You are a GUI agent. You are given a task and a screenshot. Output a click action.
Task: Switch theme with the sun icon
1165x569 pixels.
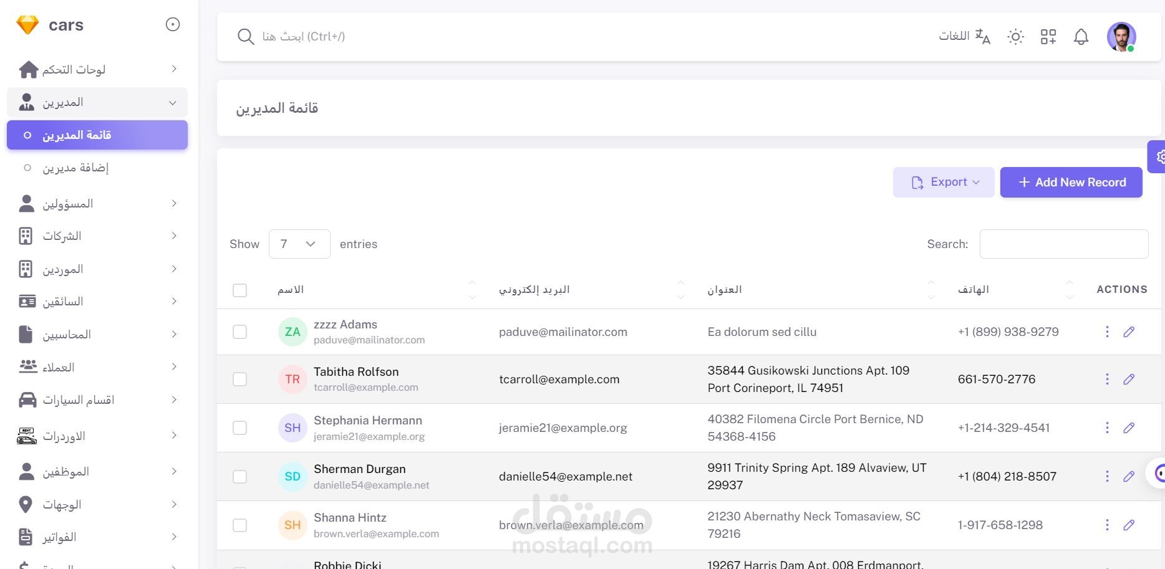pyautogui.click(x=1016, y=37)
